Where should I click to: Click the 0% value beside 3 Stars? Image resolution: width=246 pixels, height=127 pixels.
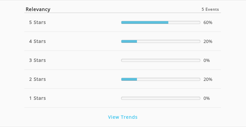point(207,60)
